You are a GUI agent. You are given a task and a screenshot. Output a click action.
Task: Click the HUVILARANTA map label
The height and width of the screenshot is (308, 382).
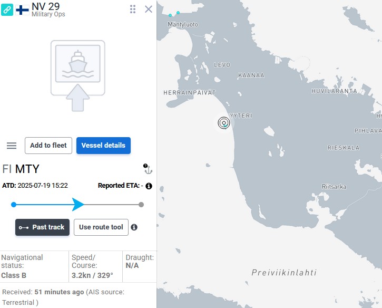click(x=334, y=91)
